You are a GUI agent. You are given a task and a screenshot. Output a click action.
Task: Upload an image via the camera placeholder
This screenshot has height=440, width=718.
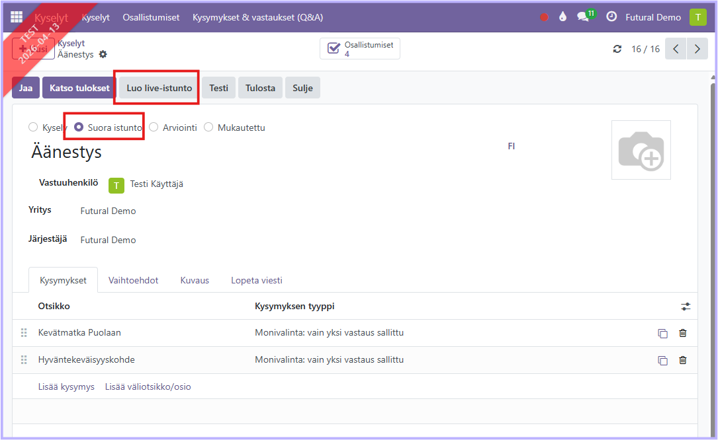641,150
